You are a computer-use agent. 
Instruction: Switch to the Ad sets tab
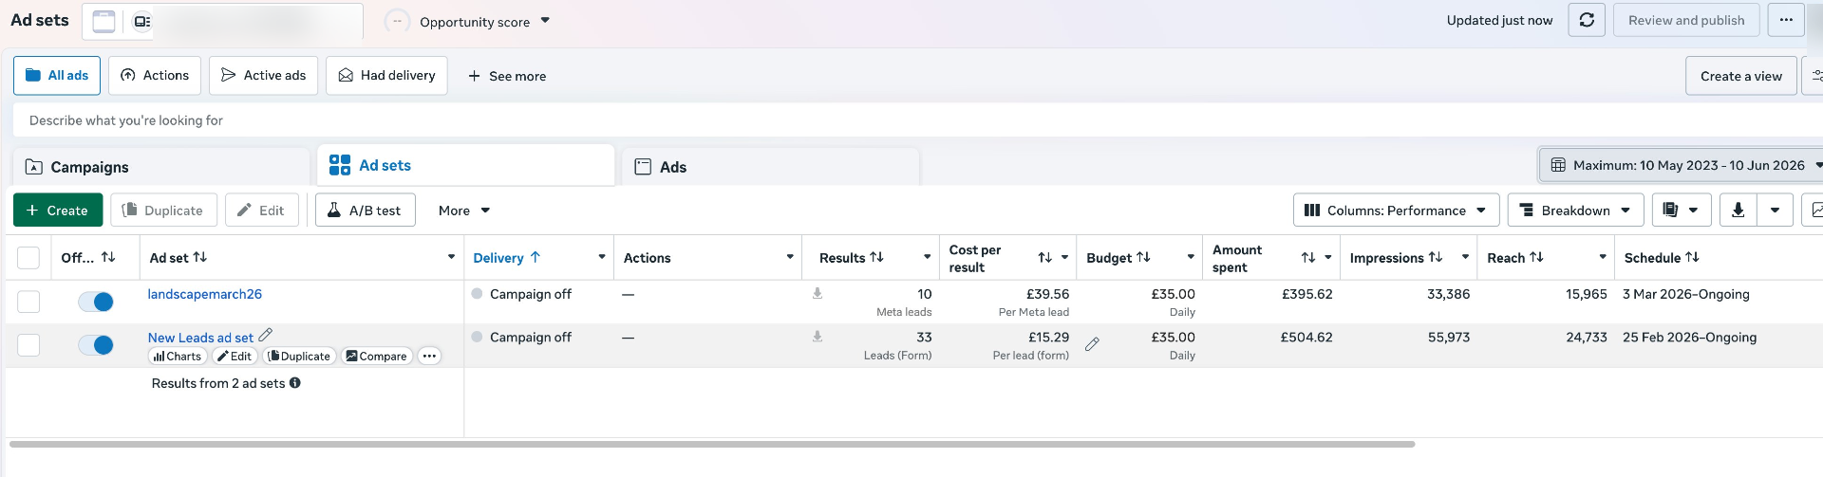(x=466, y=165)
